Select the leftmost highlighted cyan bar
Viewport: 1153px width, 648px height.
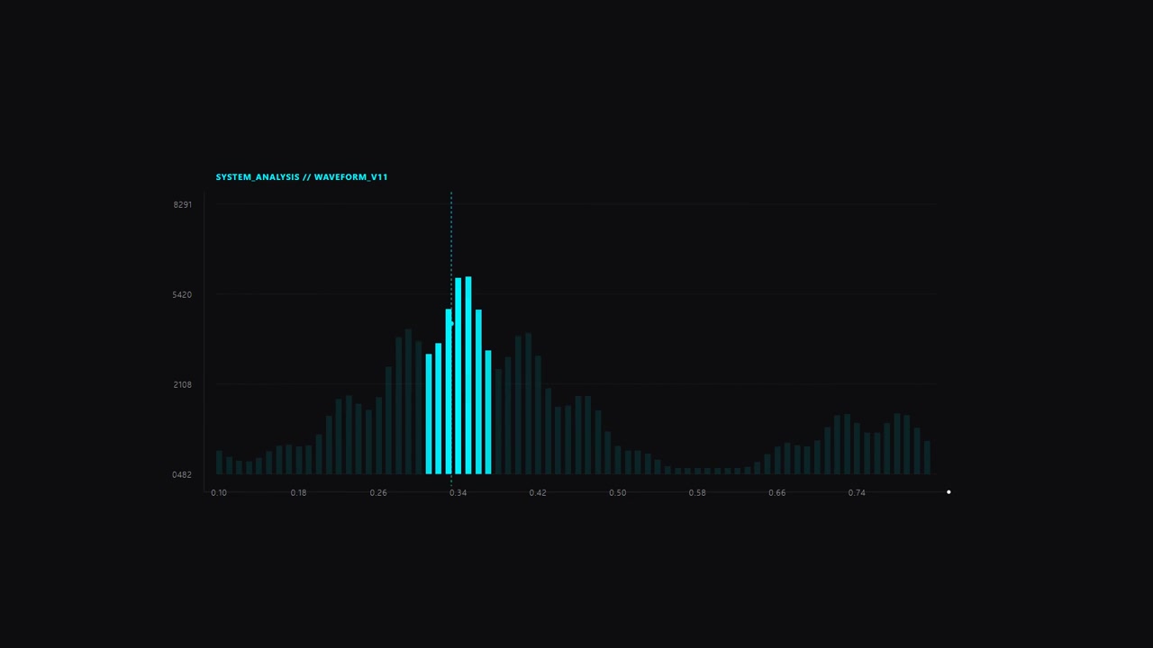[429, 414]
